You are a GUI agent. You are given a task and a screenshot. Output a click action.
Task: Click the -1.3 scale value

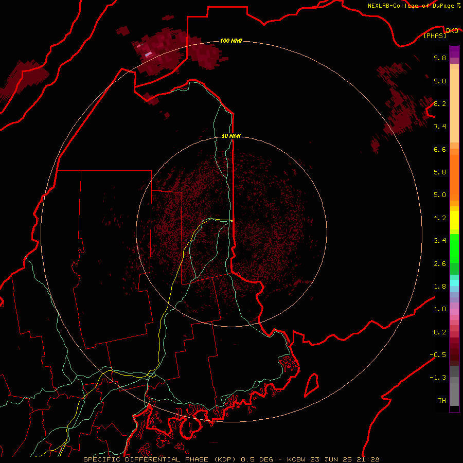[438, 378]
